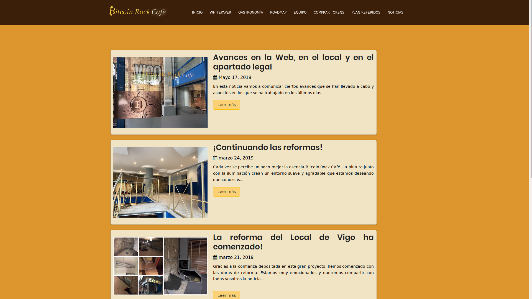Click the date text 'Mayo 17, 2019'

[x=235, y=78]
